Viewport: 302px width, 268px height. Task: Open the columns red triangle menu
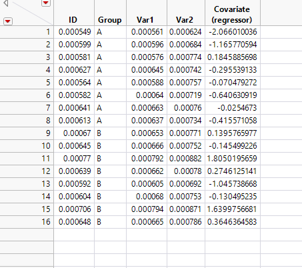coord(46,3)
